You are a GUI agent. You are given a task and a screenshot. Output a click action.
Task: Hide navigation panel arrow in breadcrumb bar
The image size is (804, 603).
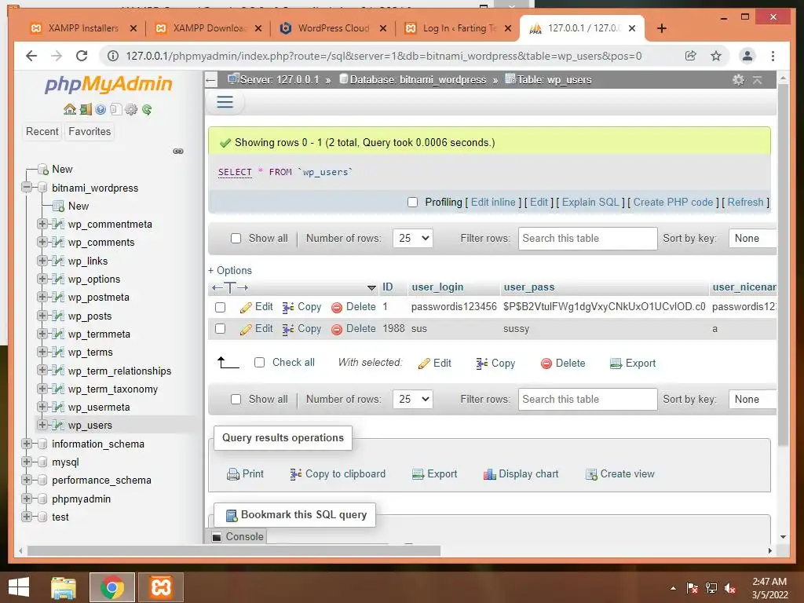click(x=210, y=79)
